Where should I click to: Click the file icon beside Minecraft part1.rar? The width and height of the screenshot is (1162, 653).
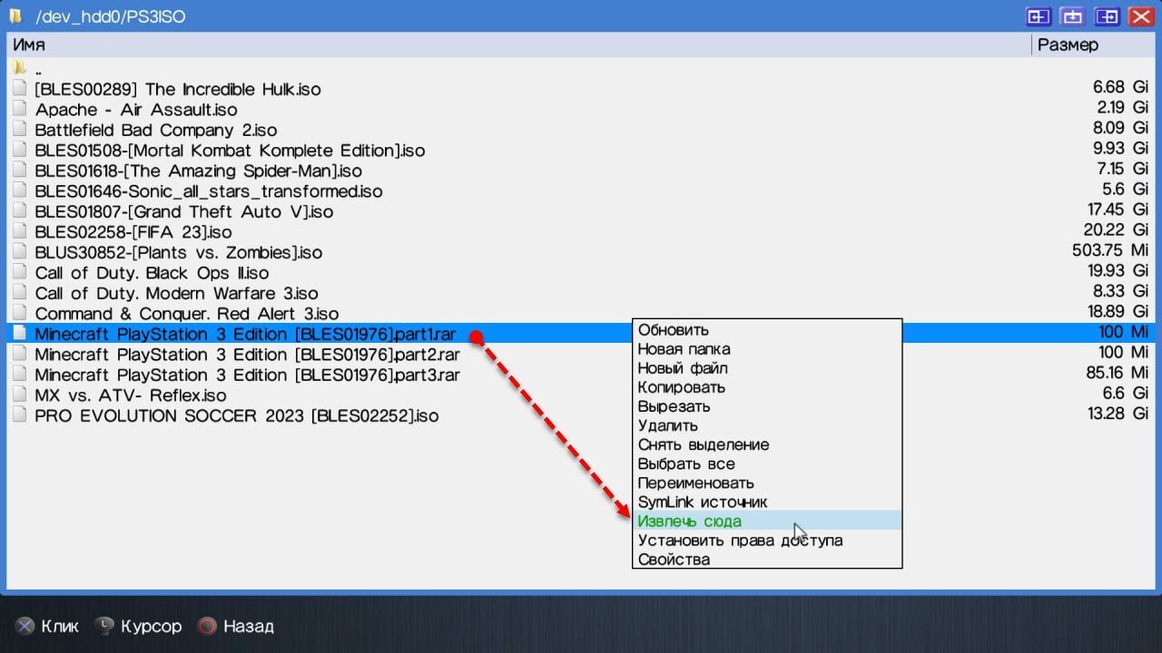point(20,334)
